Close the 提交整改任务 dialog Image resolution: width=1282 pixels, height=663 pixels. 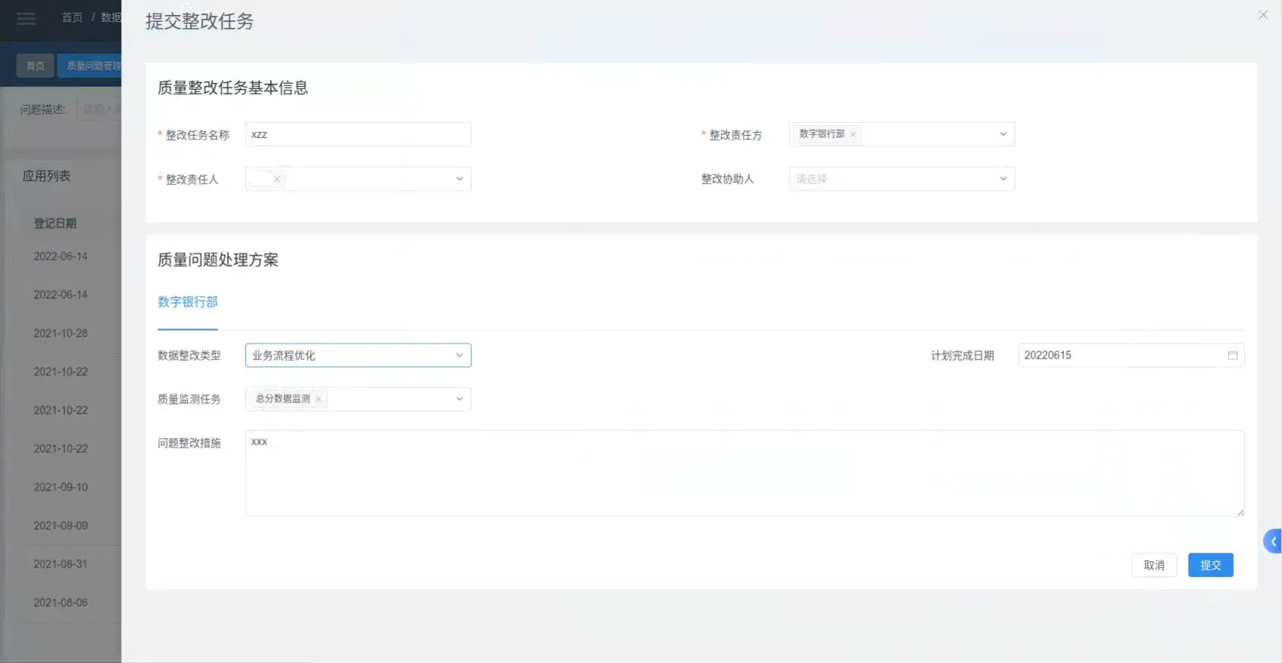tap(1262, 15)
